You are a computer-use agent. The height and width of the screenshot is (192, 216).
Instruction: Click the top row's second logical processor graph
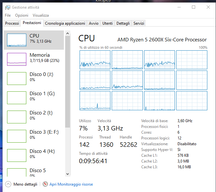tap(127, 60)
